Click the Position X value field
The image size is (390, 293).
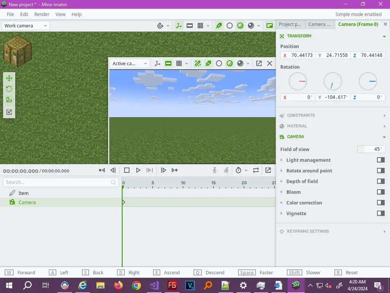[x=298, y=55]
